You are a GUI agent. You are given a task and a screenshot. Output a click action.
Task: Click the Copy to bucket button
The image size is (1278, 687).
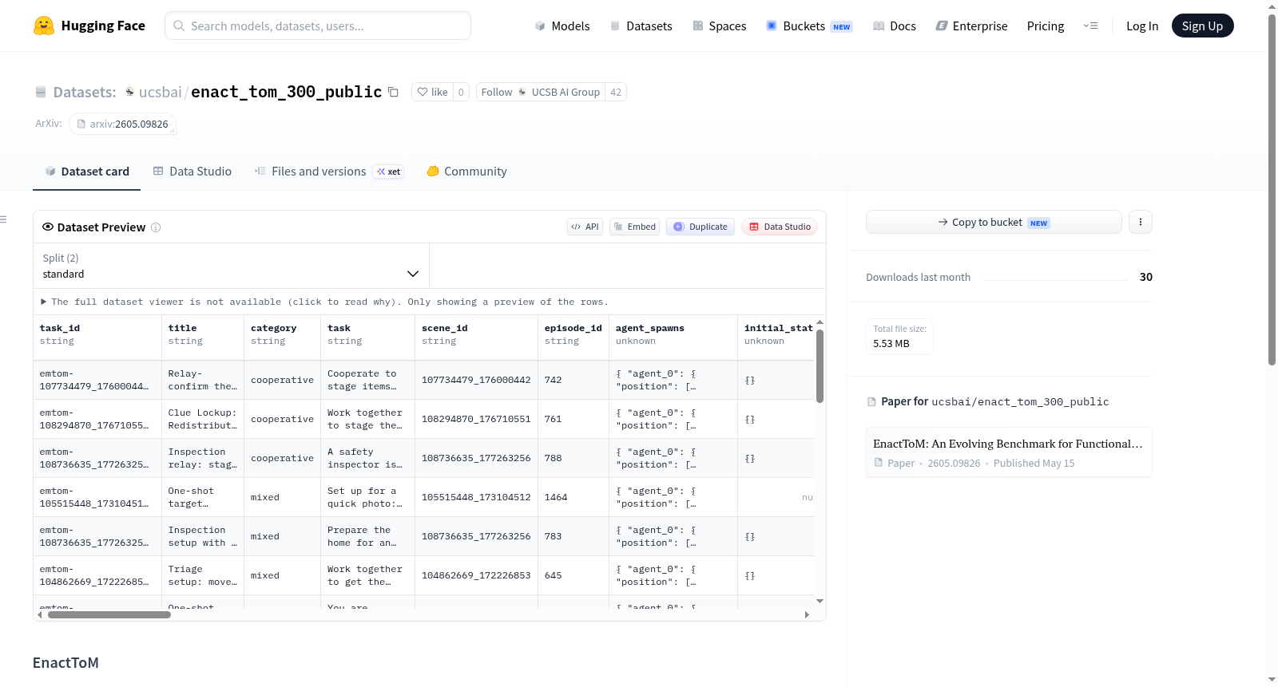pyautogui.click(x=994, y=222)
